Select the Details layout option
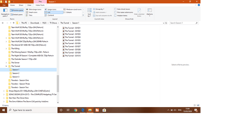 [68, 12]
